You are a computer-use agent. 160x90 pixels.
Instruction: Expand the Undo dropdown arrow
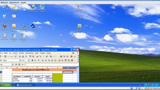(x=53, y=56)
